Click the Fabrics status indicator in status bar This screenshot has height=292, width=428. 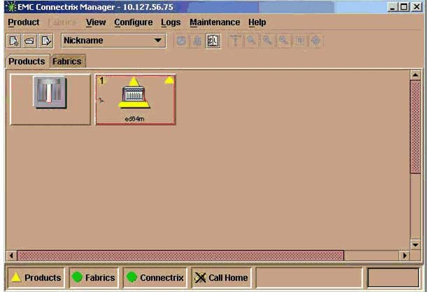94,278
